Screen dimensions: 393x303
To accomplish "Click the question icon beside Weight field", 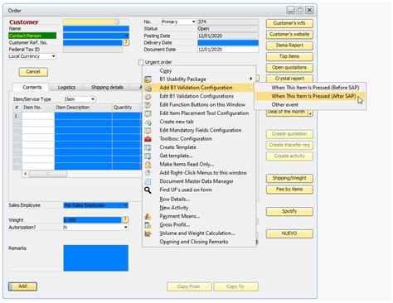I will point(125,219).
